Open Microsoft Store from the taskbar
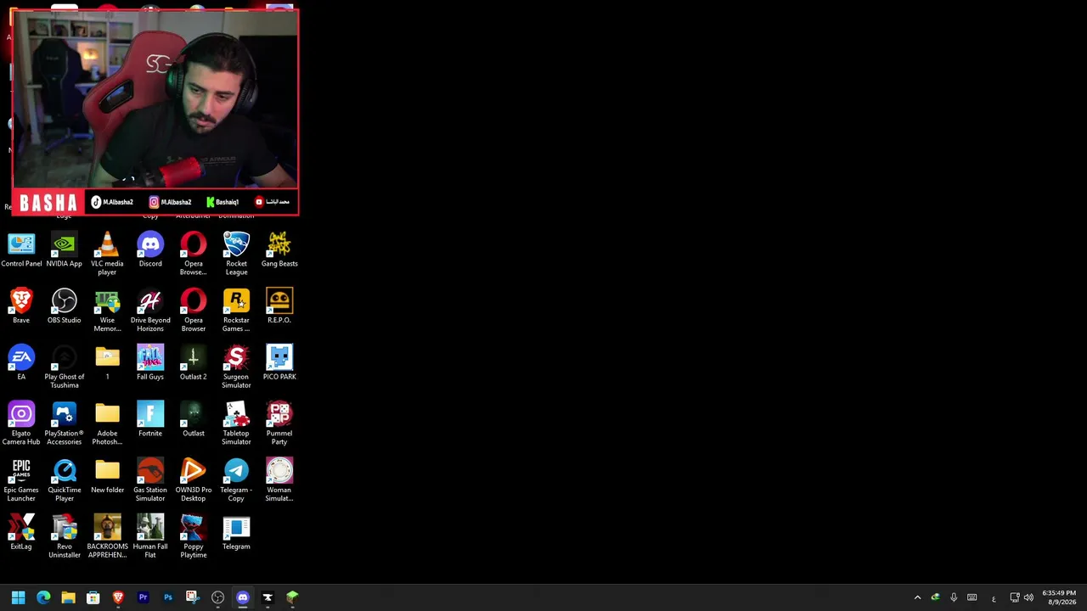 (93, 597)
